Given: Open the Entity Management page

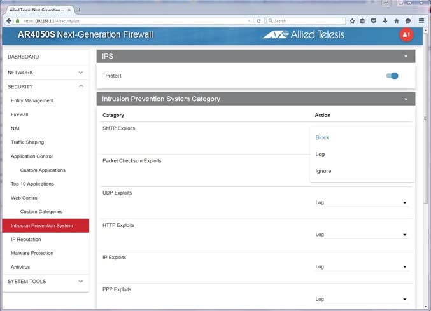Looking at the screenshot, I should pyautogui.click(x=32, y=100).
